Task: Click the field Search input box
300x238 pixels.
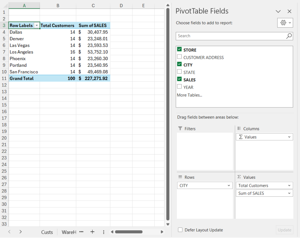Action: [230, 36]
